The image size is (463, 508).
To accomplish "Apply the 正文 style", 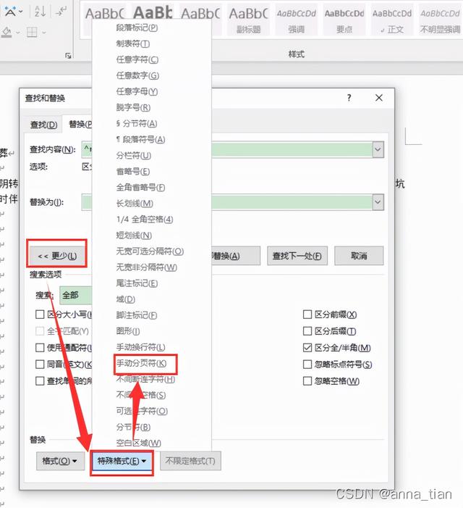I will (x=392, y=20).
